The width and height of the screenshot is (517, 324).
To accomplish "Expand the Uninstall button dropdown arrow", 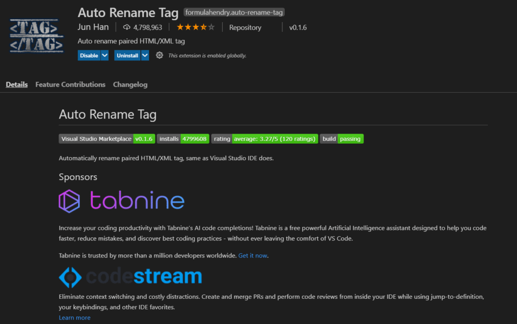I will [145, 55].
